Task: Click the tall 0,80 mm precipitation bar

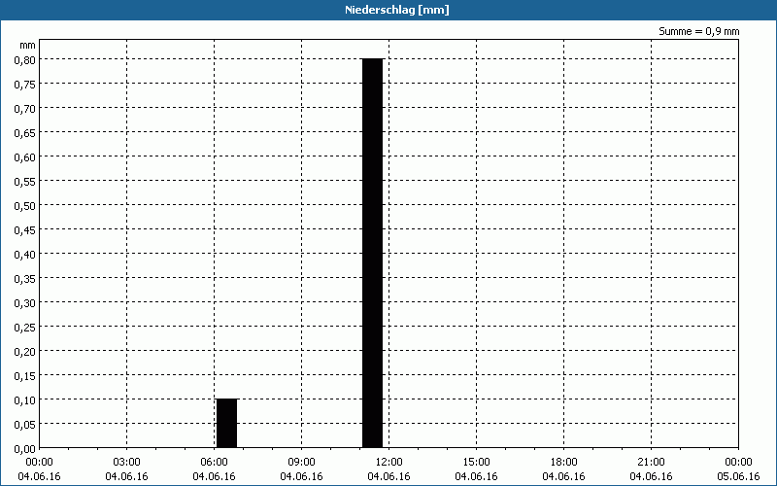Action: point(373,253)
